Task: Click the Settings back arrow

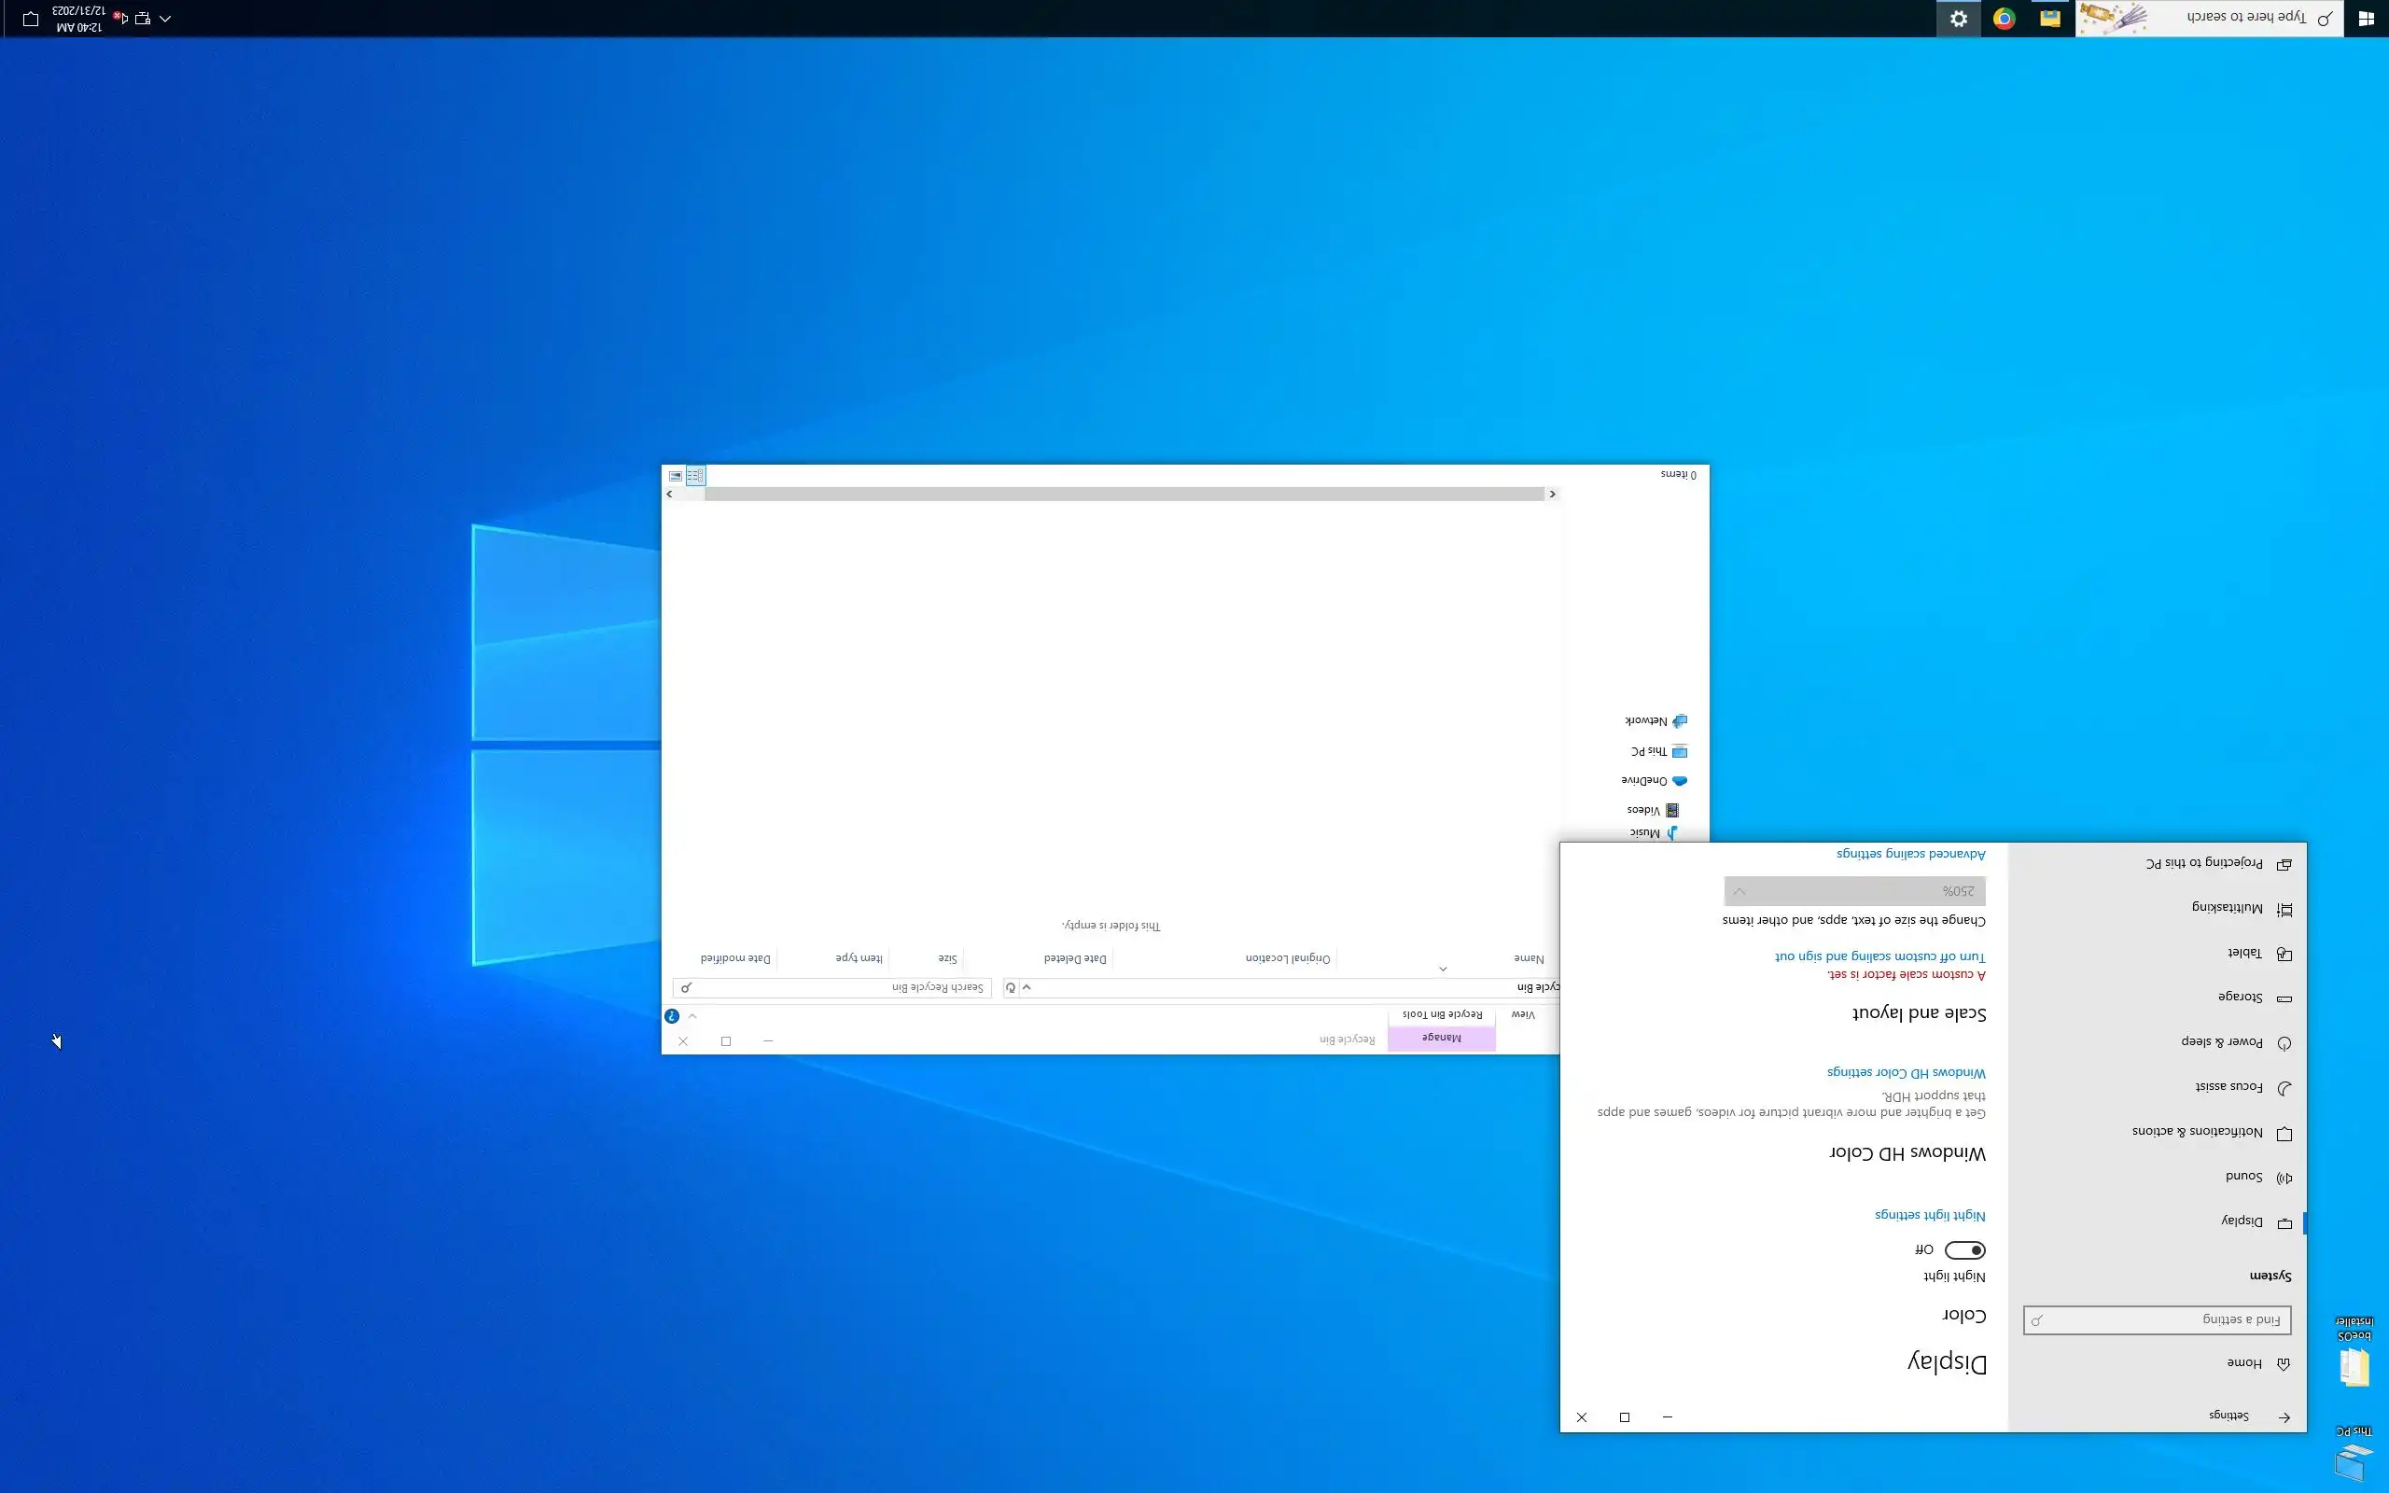Action: (x=2284, y=1417)
